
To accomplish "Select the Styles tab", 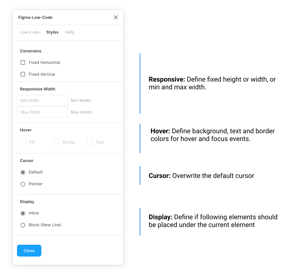I will coord(52,32).
